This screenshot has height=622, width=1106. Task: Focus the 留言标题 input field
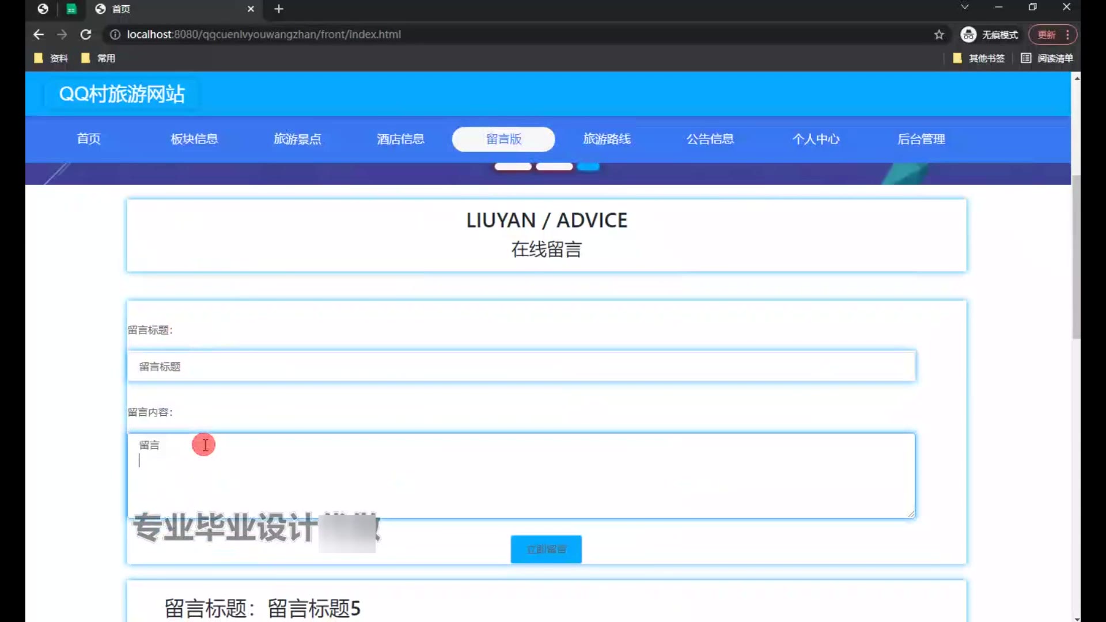[521, 366]
